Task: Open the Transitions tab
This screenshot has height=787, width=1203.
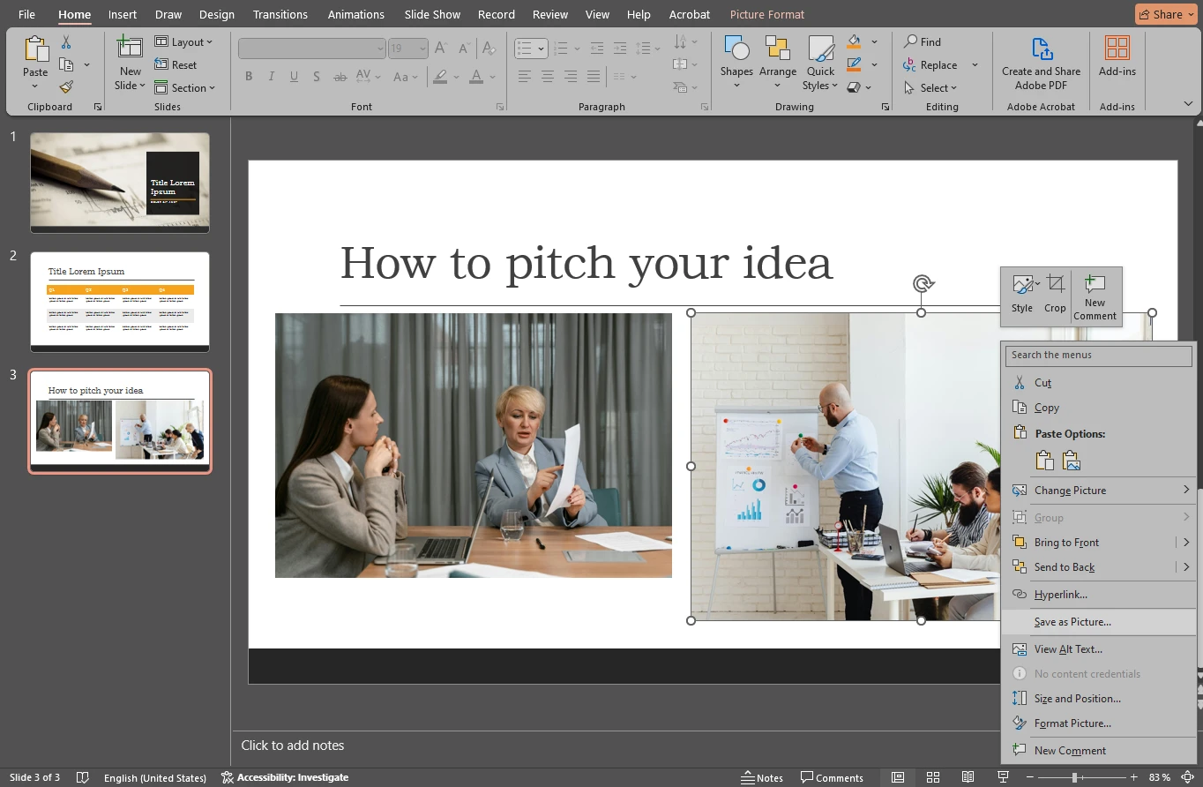Action: point(280,14)
